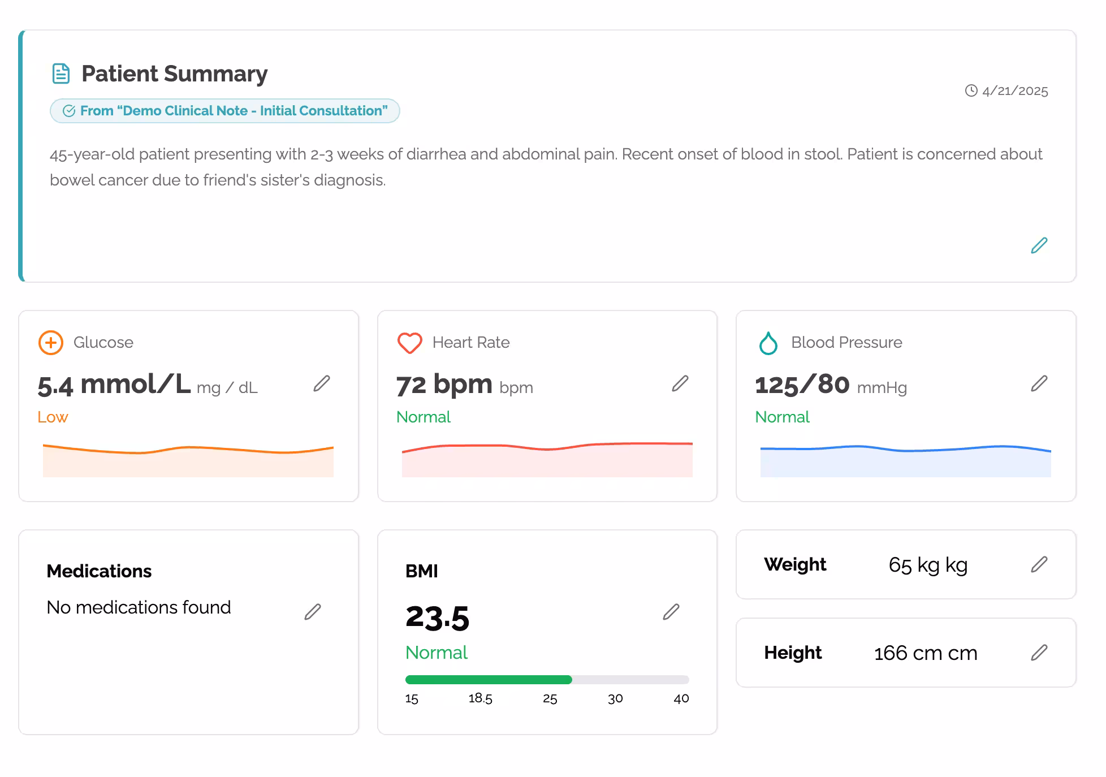The height and width of the screenshot is (777, 1106).
Task: Click the Blood Pressure card label
Action: (846, 343)
